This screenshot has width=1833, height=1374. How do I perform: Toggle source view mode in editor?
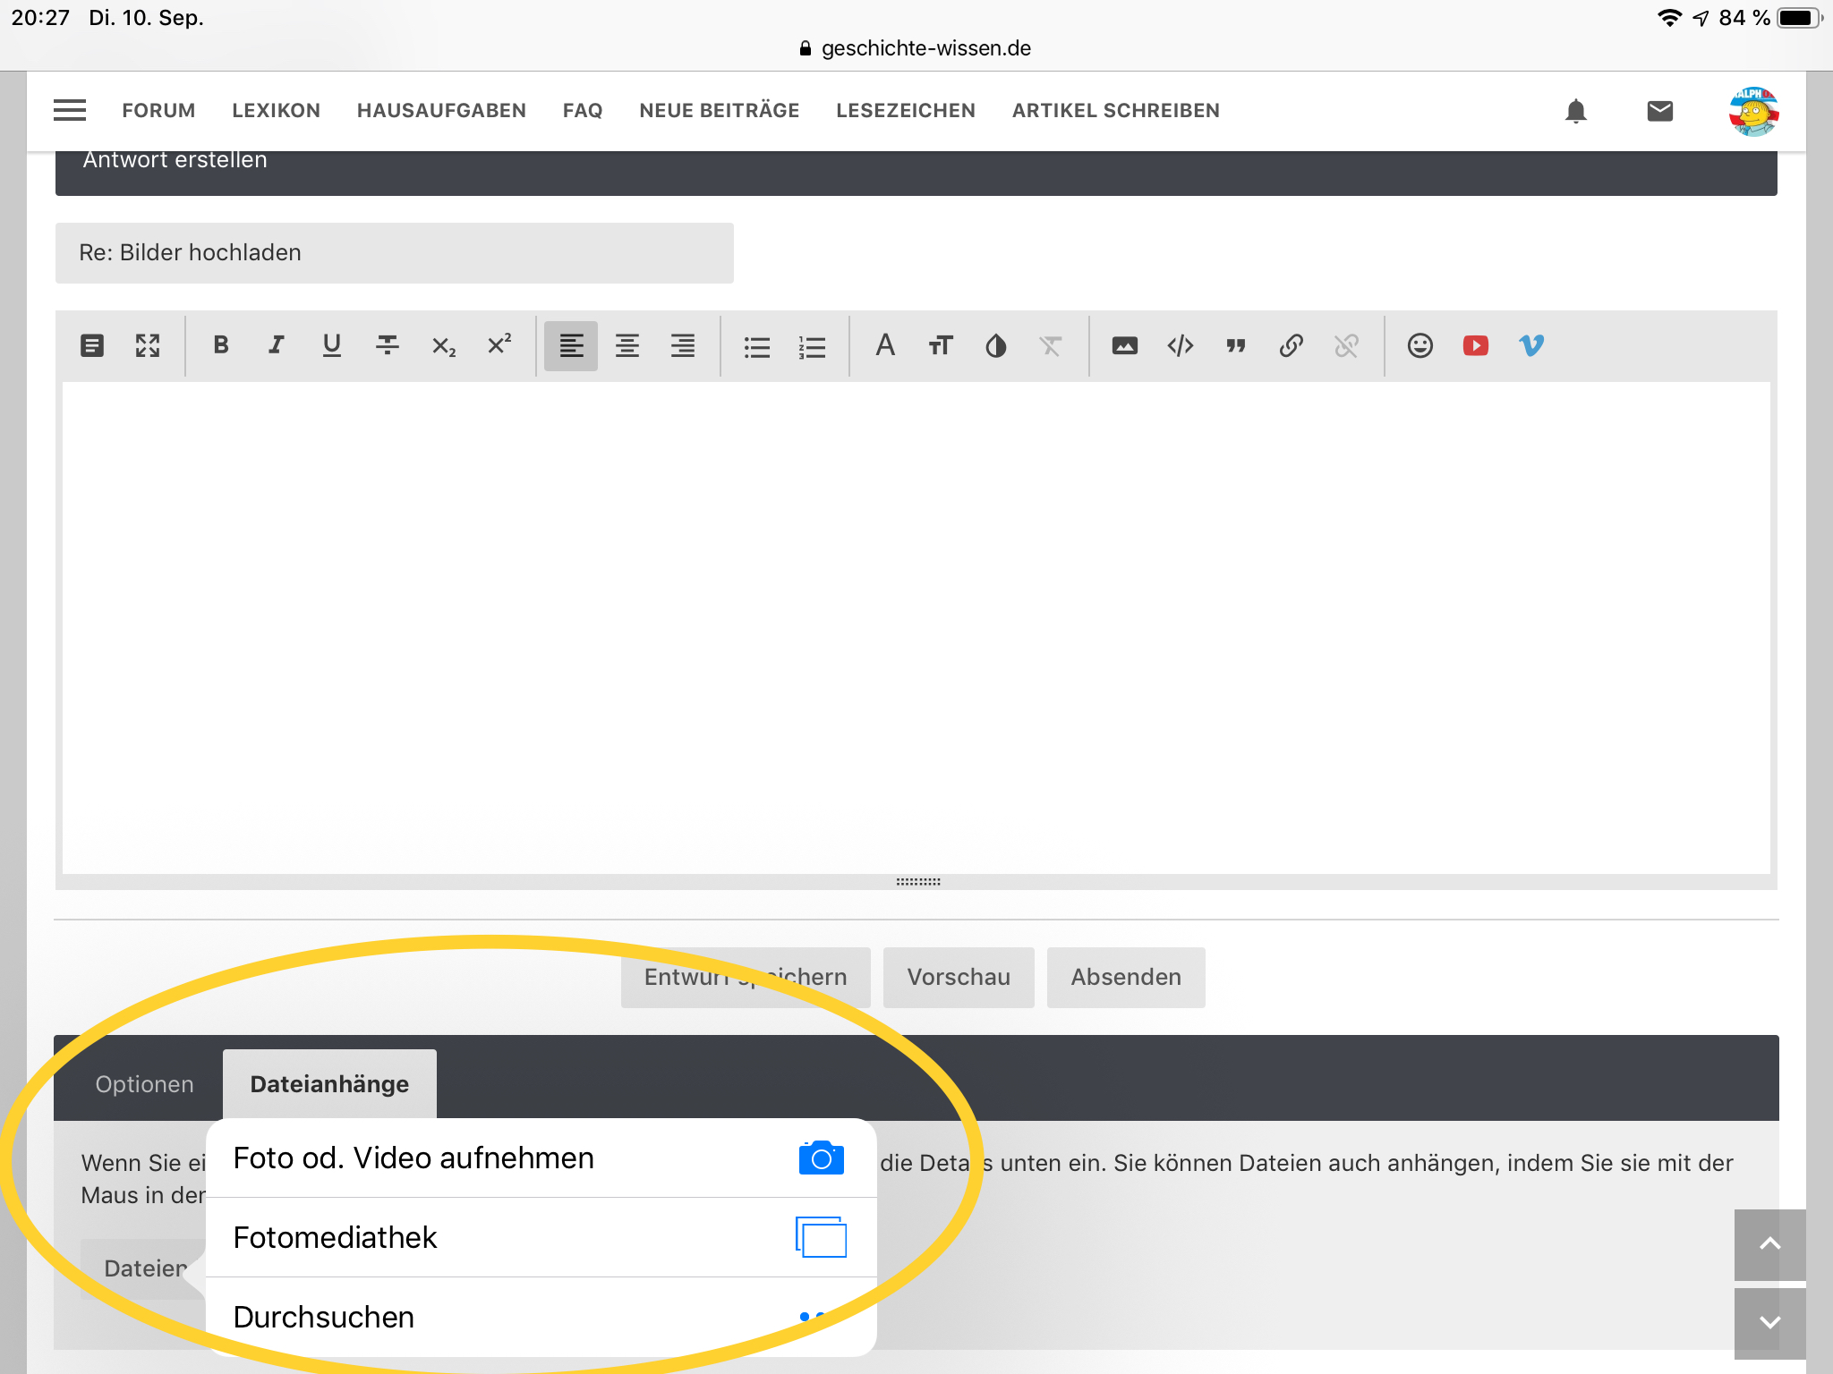92,345
